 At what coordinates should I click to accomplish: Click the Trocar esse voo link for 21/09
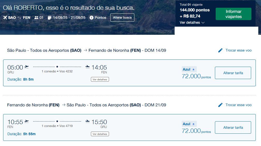(x=238, y=105)
